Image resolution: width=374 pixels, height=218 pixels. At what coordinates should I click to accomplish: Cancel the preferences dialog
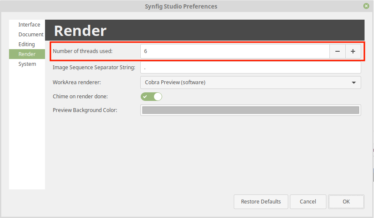pyautogui.click(x=308, y=202)
